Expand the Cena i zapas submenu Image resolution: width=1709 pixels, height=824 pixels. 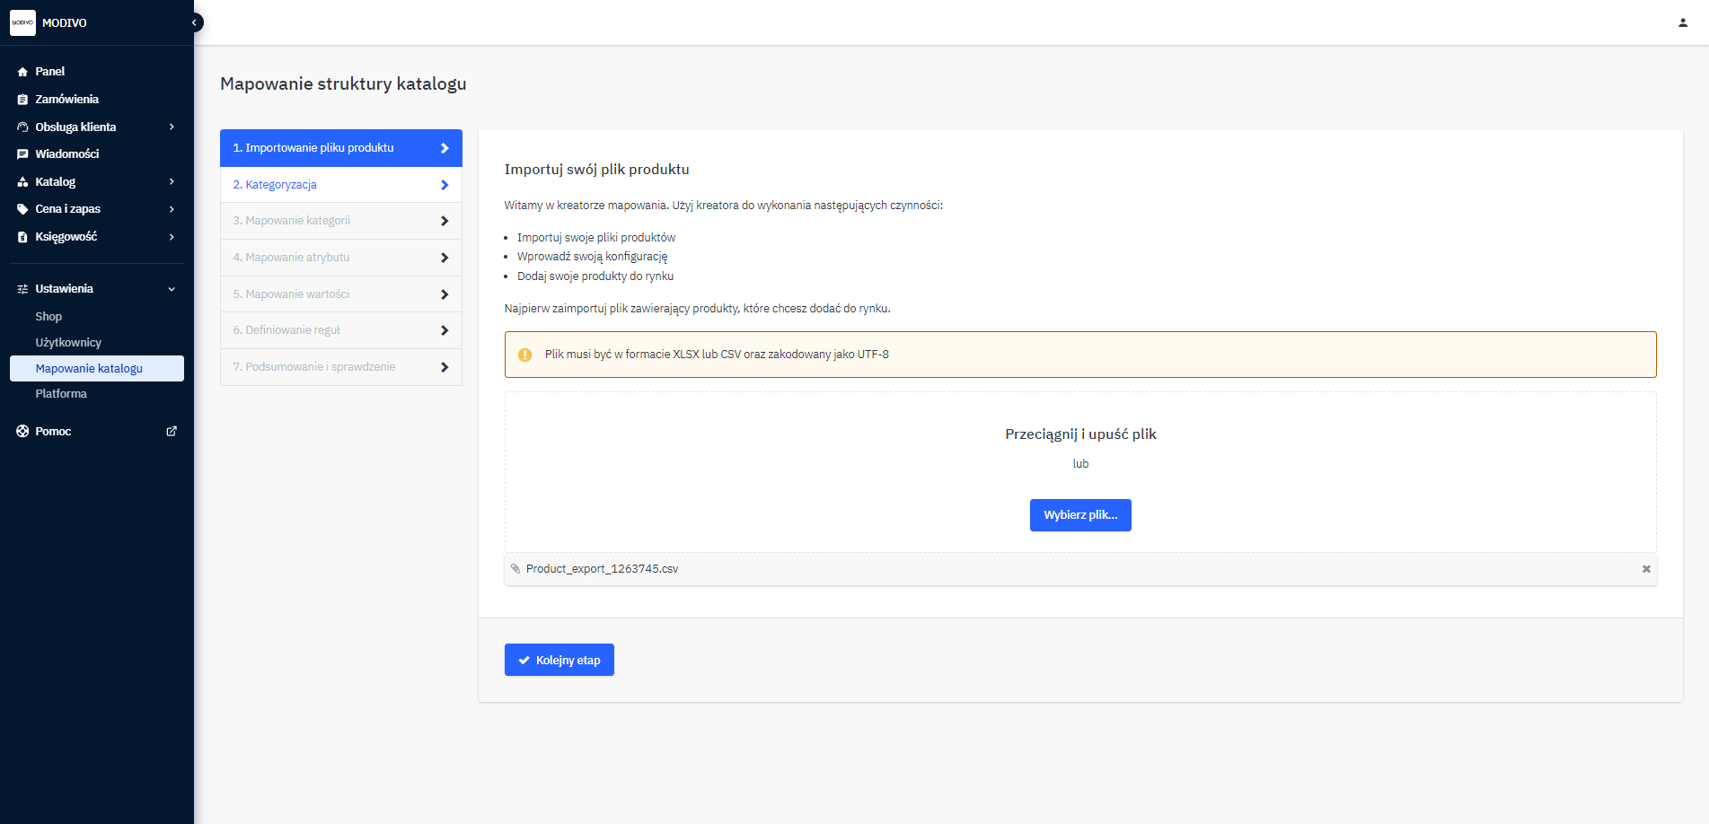click(x=171, y=209)
